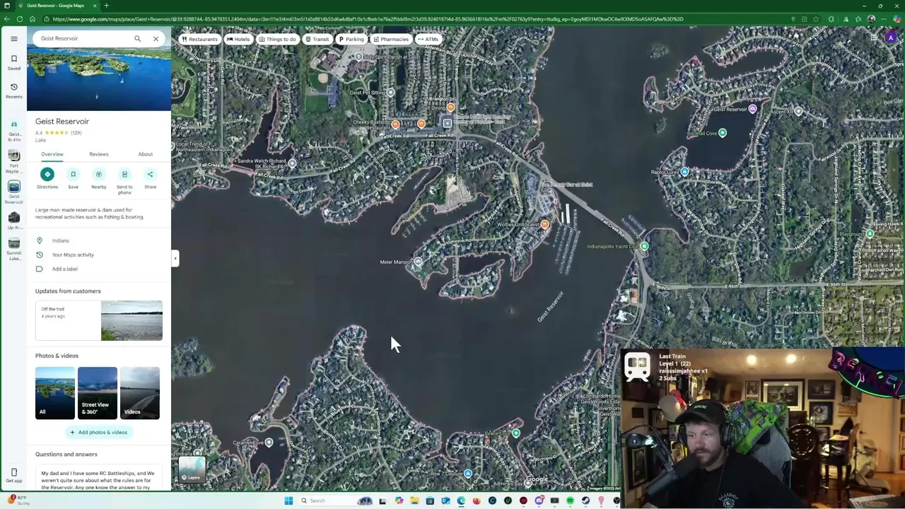Open Steam from the taskbar
905x509 pixels.
[x=585, y=501]
